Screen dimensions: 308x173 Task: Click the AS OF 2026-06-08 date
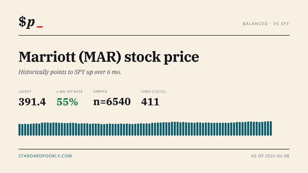[x=270, y=156]
